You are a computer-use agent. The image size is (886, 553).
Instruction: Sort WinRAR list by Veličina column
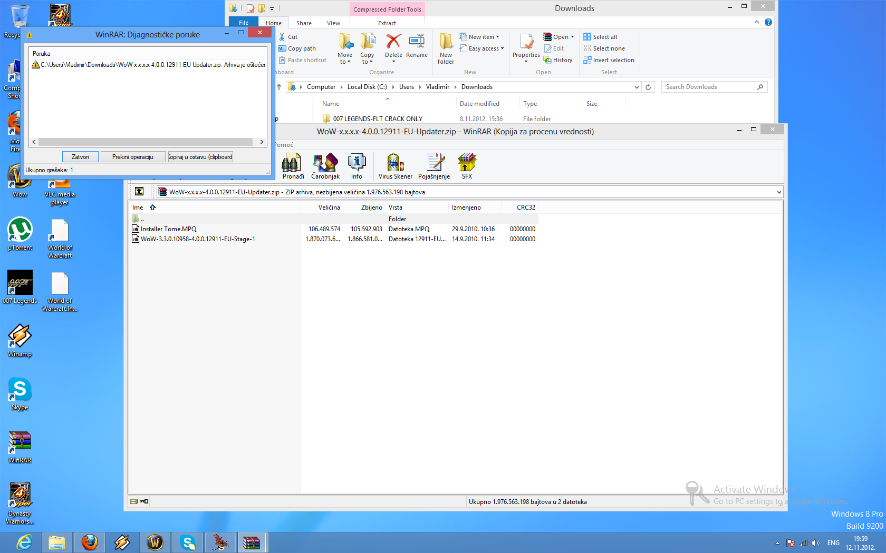[322, 208]
